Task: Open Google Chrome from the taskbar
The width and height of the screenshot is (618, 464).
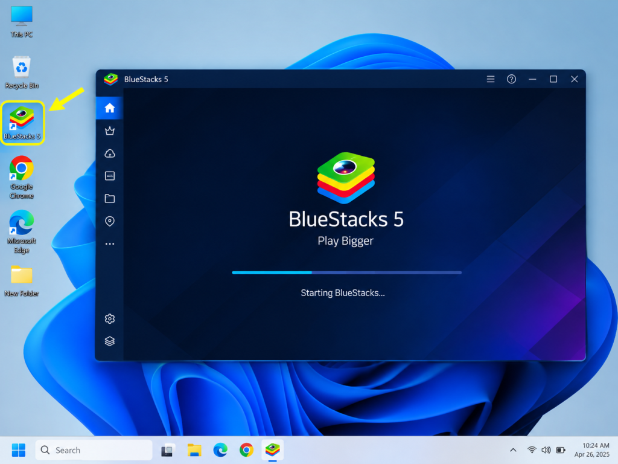Action: [246, 449]
